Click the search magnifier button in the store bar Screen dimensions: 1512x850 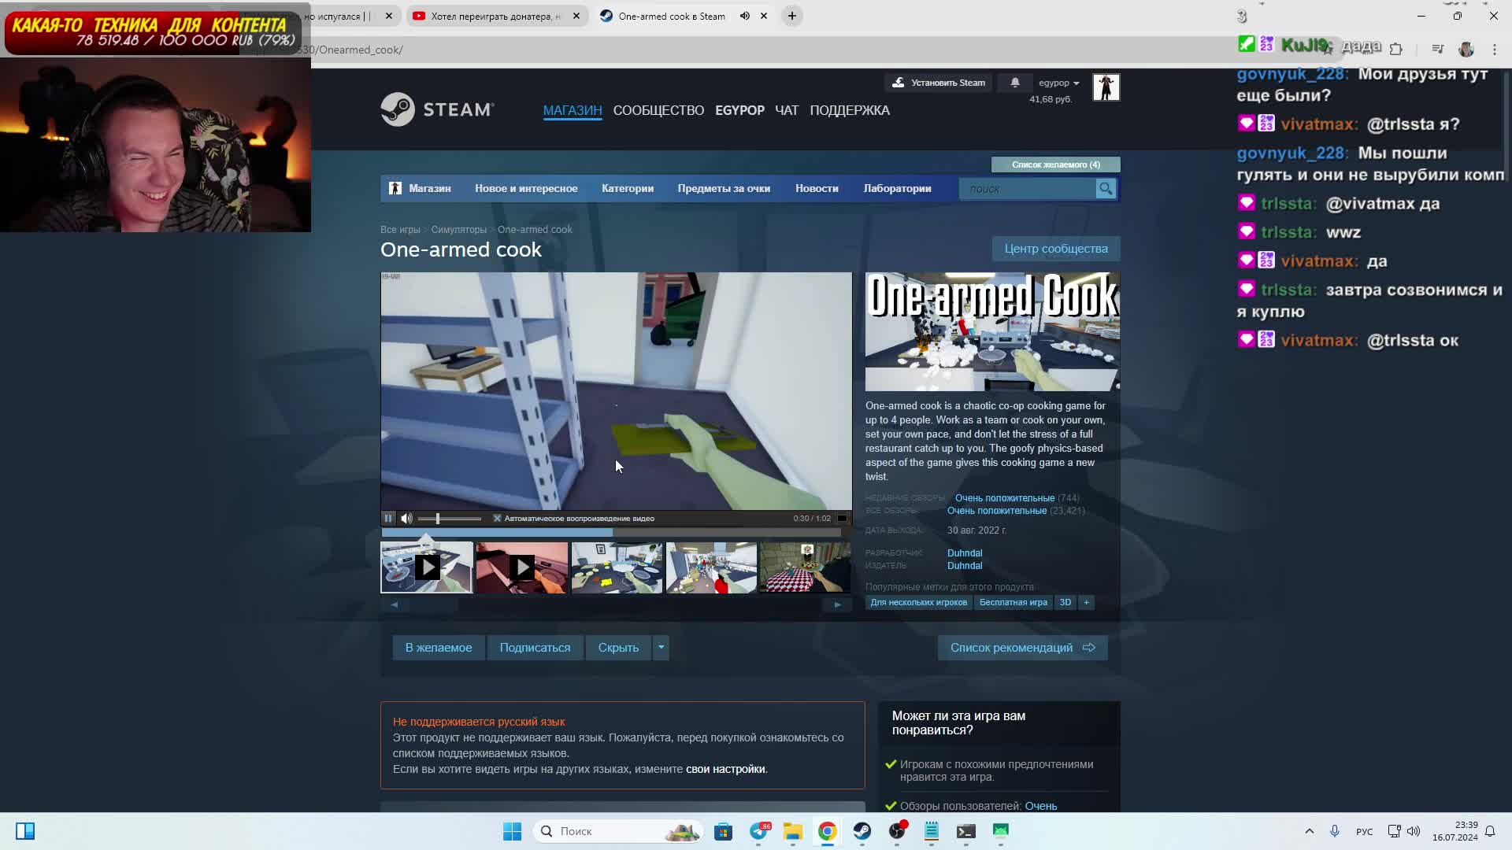[1106, 189]
